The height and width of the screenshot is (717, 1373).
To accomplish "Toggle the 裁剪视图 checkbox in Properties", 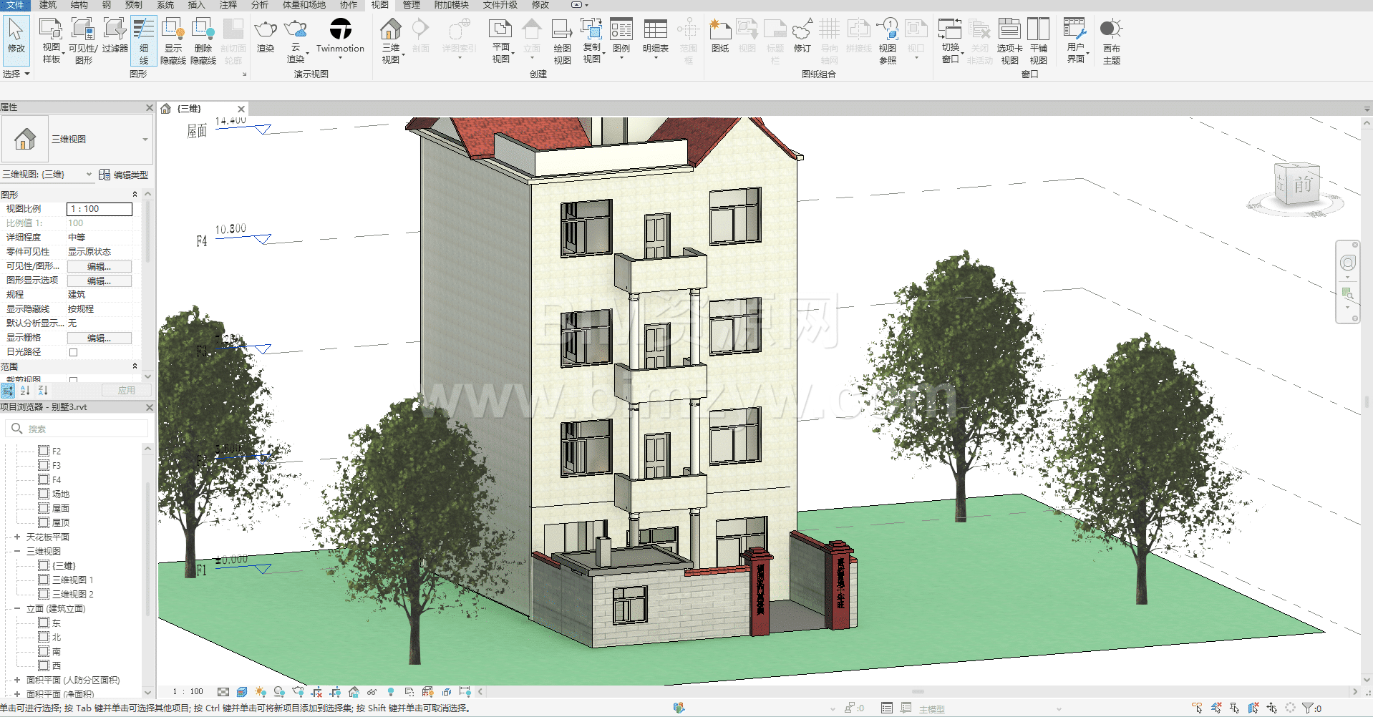I will [73, 379].
